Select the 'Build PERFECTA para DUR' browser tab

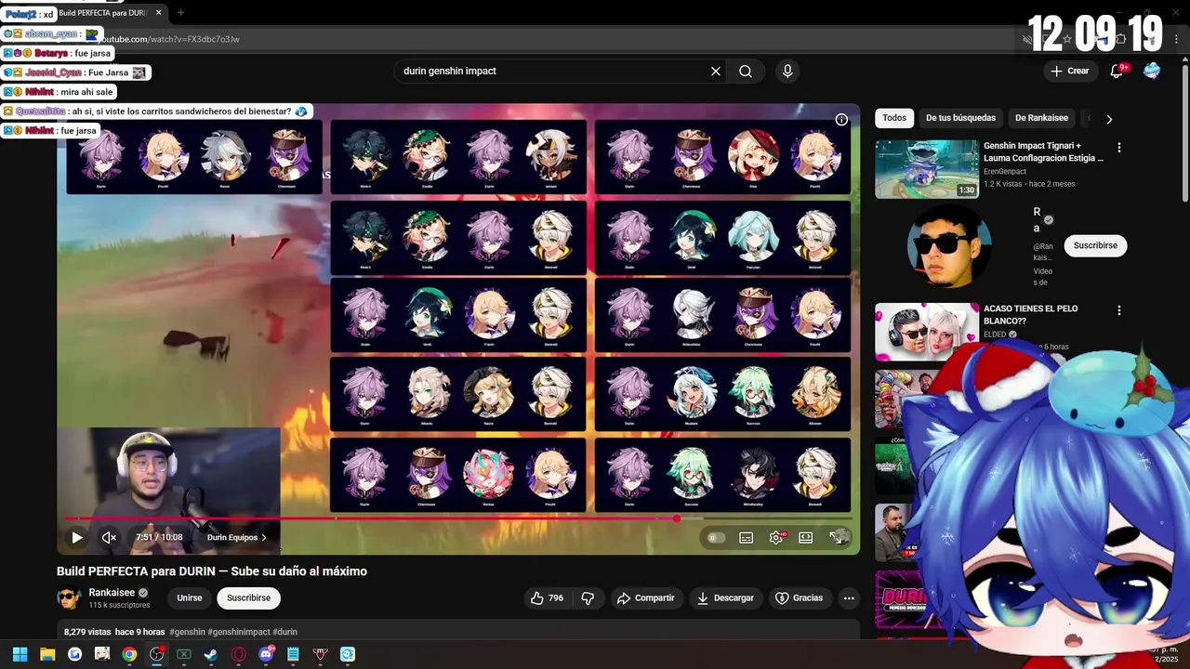tap(102, 13)
